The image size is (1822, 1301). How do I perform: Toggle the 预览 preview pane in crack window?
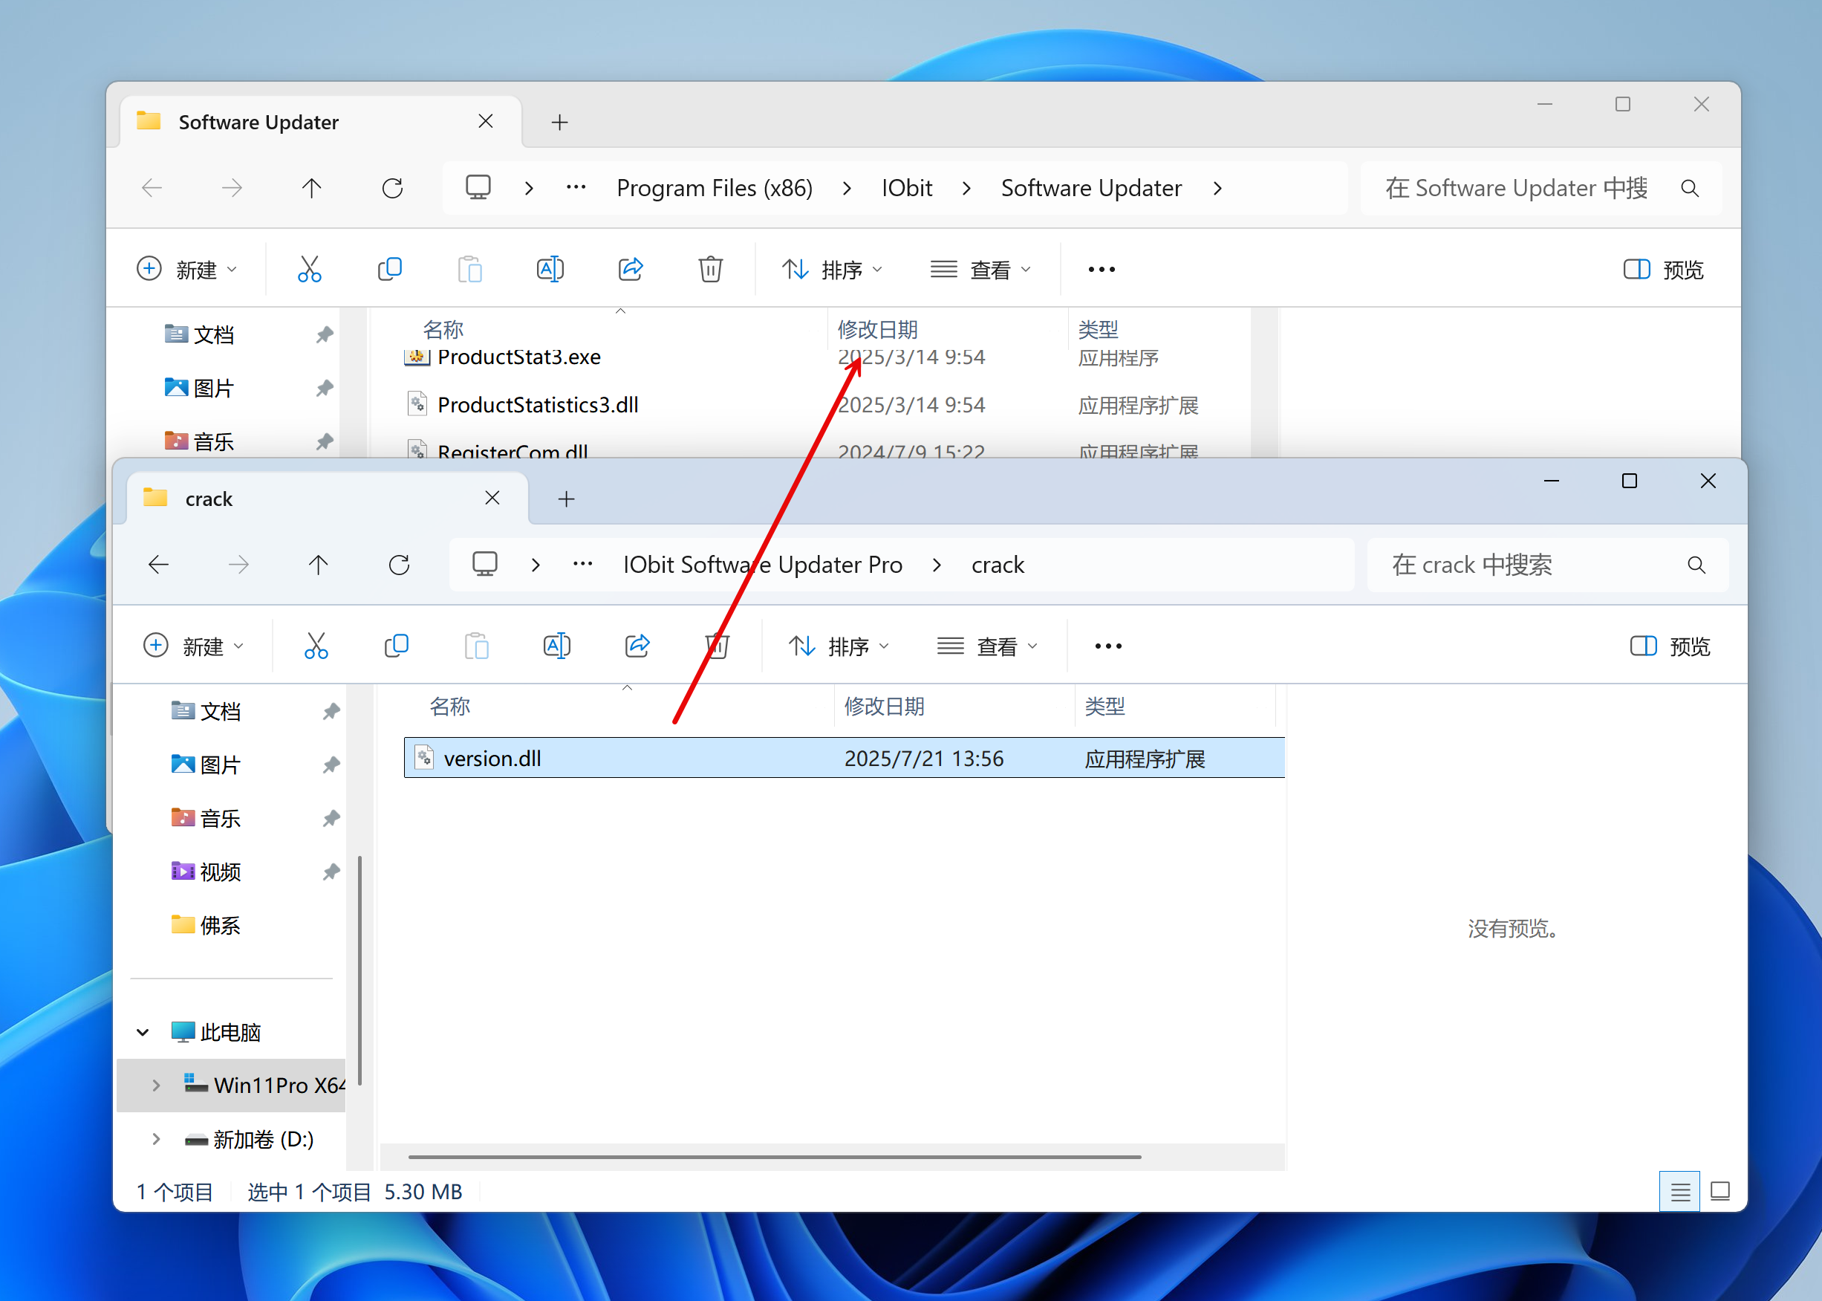1670,646
